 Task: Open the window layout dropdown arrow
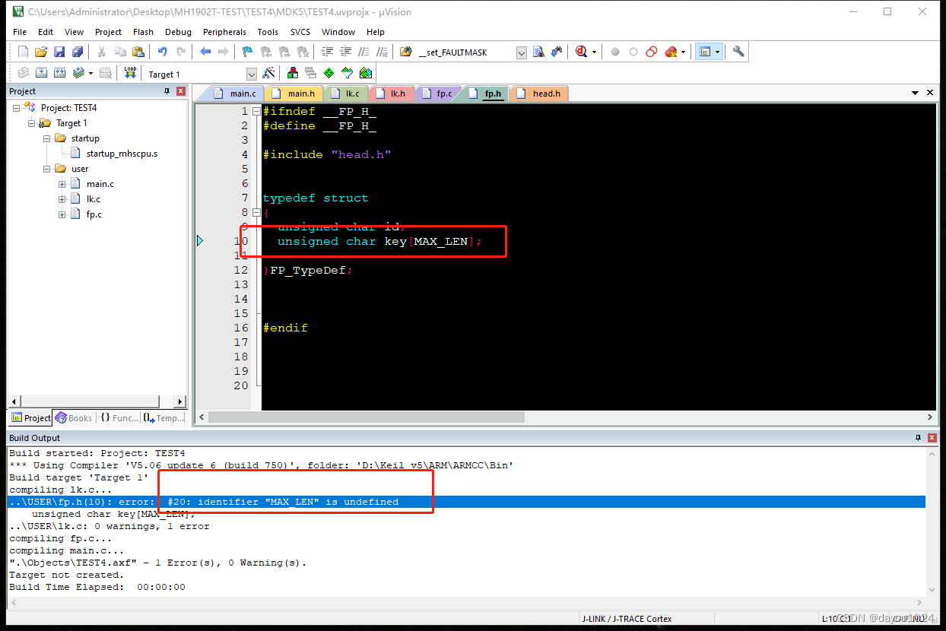tap(717, 52)
